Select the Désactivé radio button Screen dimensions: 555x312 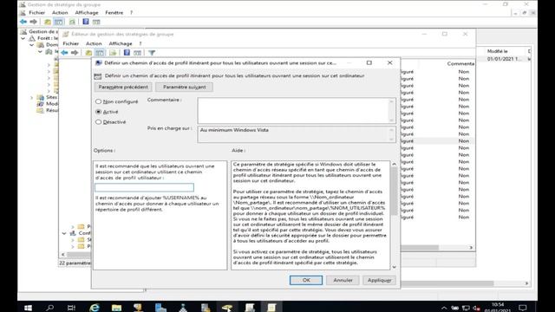click(x=98, y=122)
